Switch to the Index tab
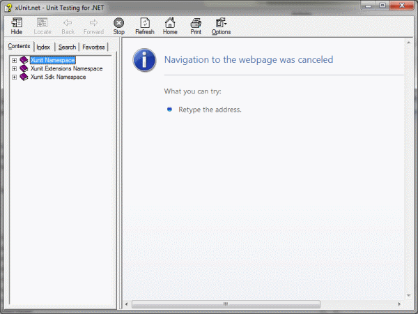The width and height of the screenshot is (418, 314). pyautogui.click(x=43, y=47)
